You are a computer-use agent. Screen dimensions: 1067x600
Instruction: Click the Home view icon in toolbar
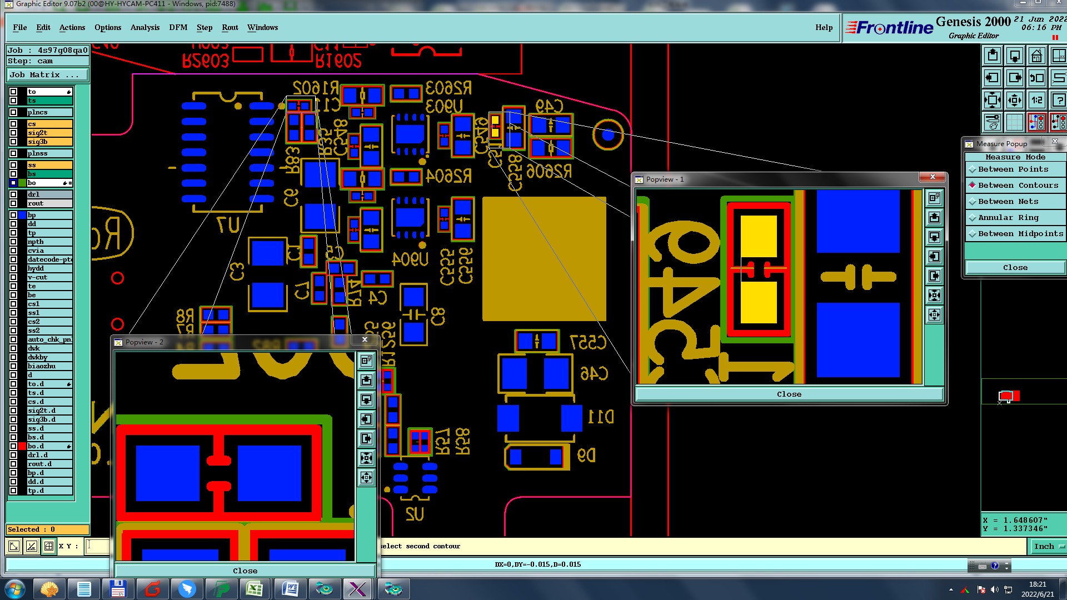click(1036, 56)
